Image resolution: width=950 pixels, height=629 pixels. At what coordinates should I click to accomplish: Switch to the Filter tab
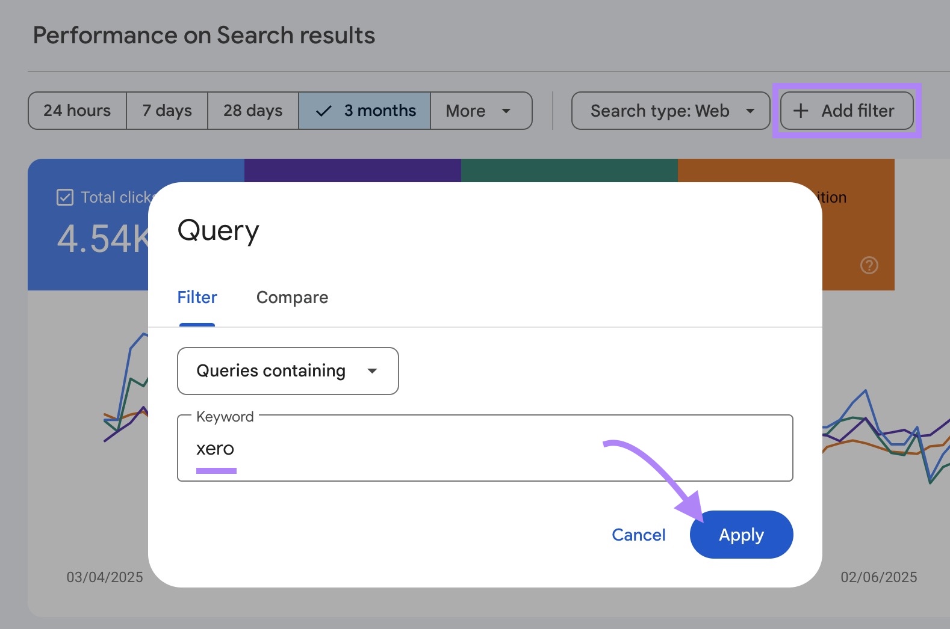(x=197, y=298)
